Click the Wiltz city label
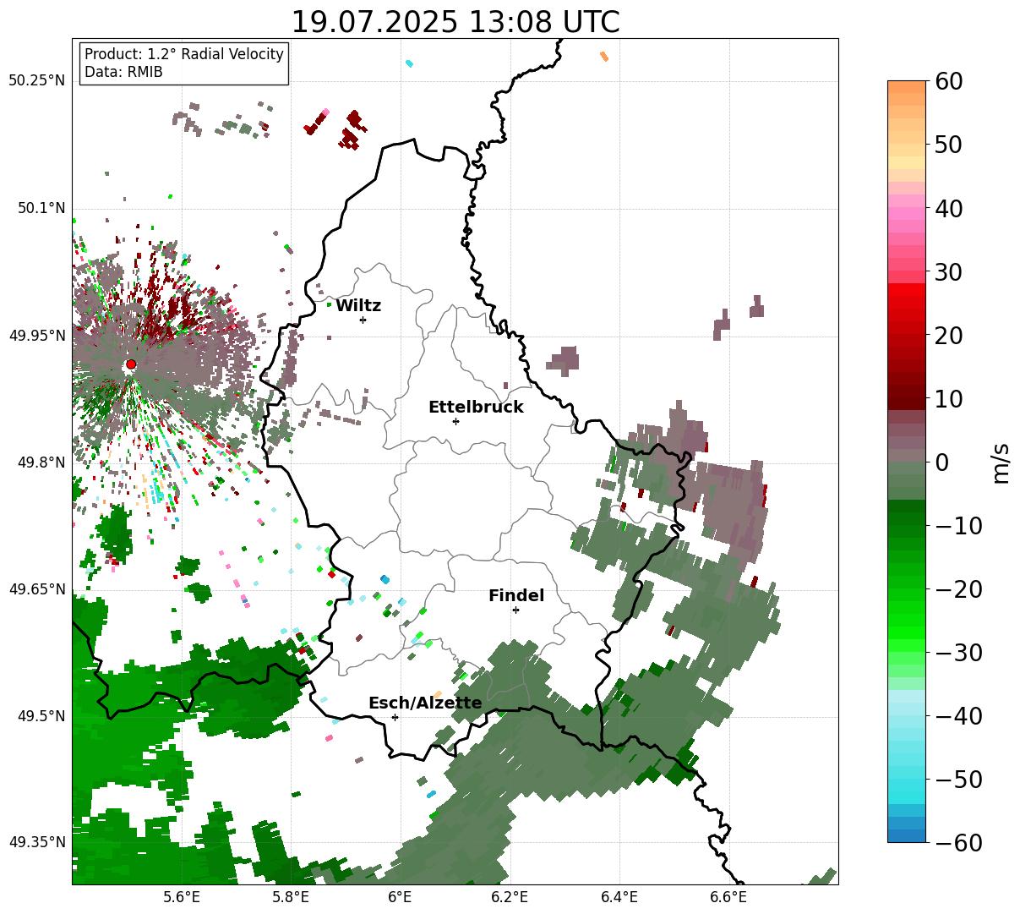The height and width of the screenshot is (914, 1020). pos(358,305)
